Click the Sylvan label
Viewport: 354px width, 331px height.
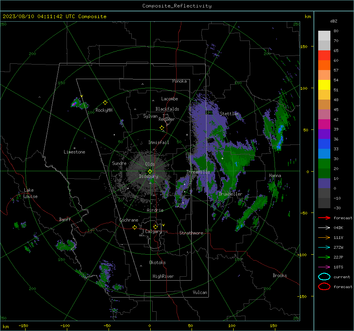150,116
